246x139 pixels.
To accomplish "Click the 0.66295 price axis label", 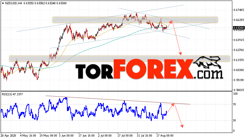I will [239, 20].
